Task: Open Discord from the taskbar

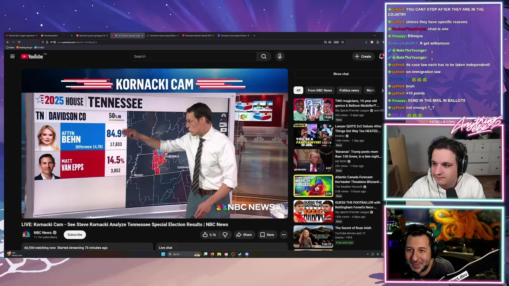Action: point(247,254)
